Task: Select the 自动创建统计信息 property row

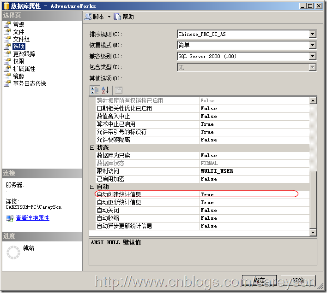Action: tap(202, 194)
